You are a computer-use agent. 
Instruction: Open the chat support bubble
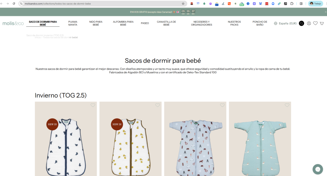tap(318, 169)
